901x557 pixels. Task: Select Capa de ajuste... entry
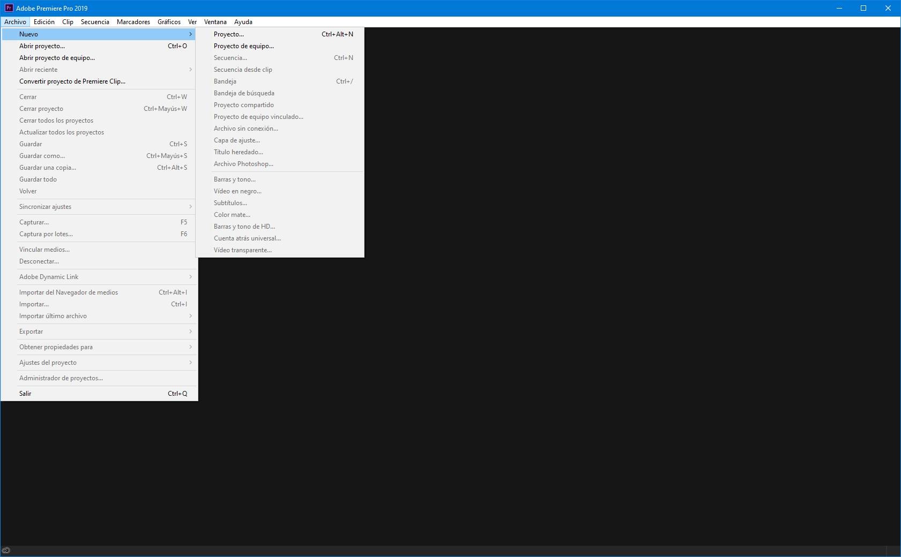[x=280, y=140]
